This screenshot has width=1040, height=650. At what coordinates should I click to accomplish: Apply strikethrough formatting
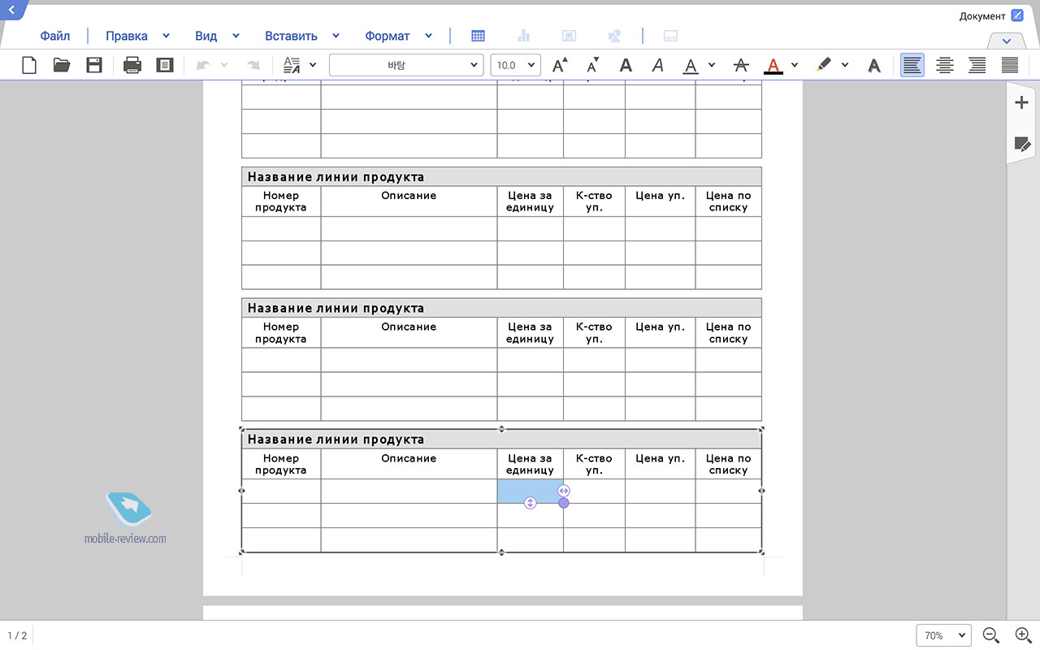point(740,65)
